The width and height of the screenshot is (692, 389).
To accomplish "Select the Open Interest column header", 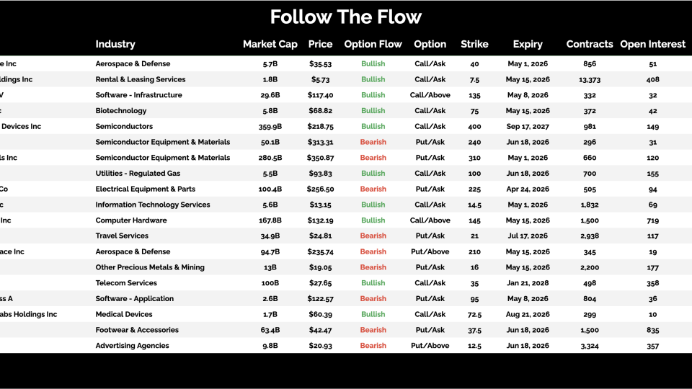I will tap(652, 44).
